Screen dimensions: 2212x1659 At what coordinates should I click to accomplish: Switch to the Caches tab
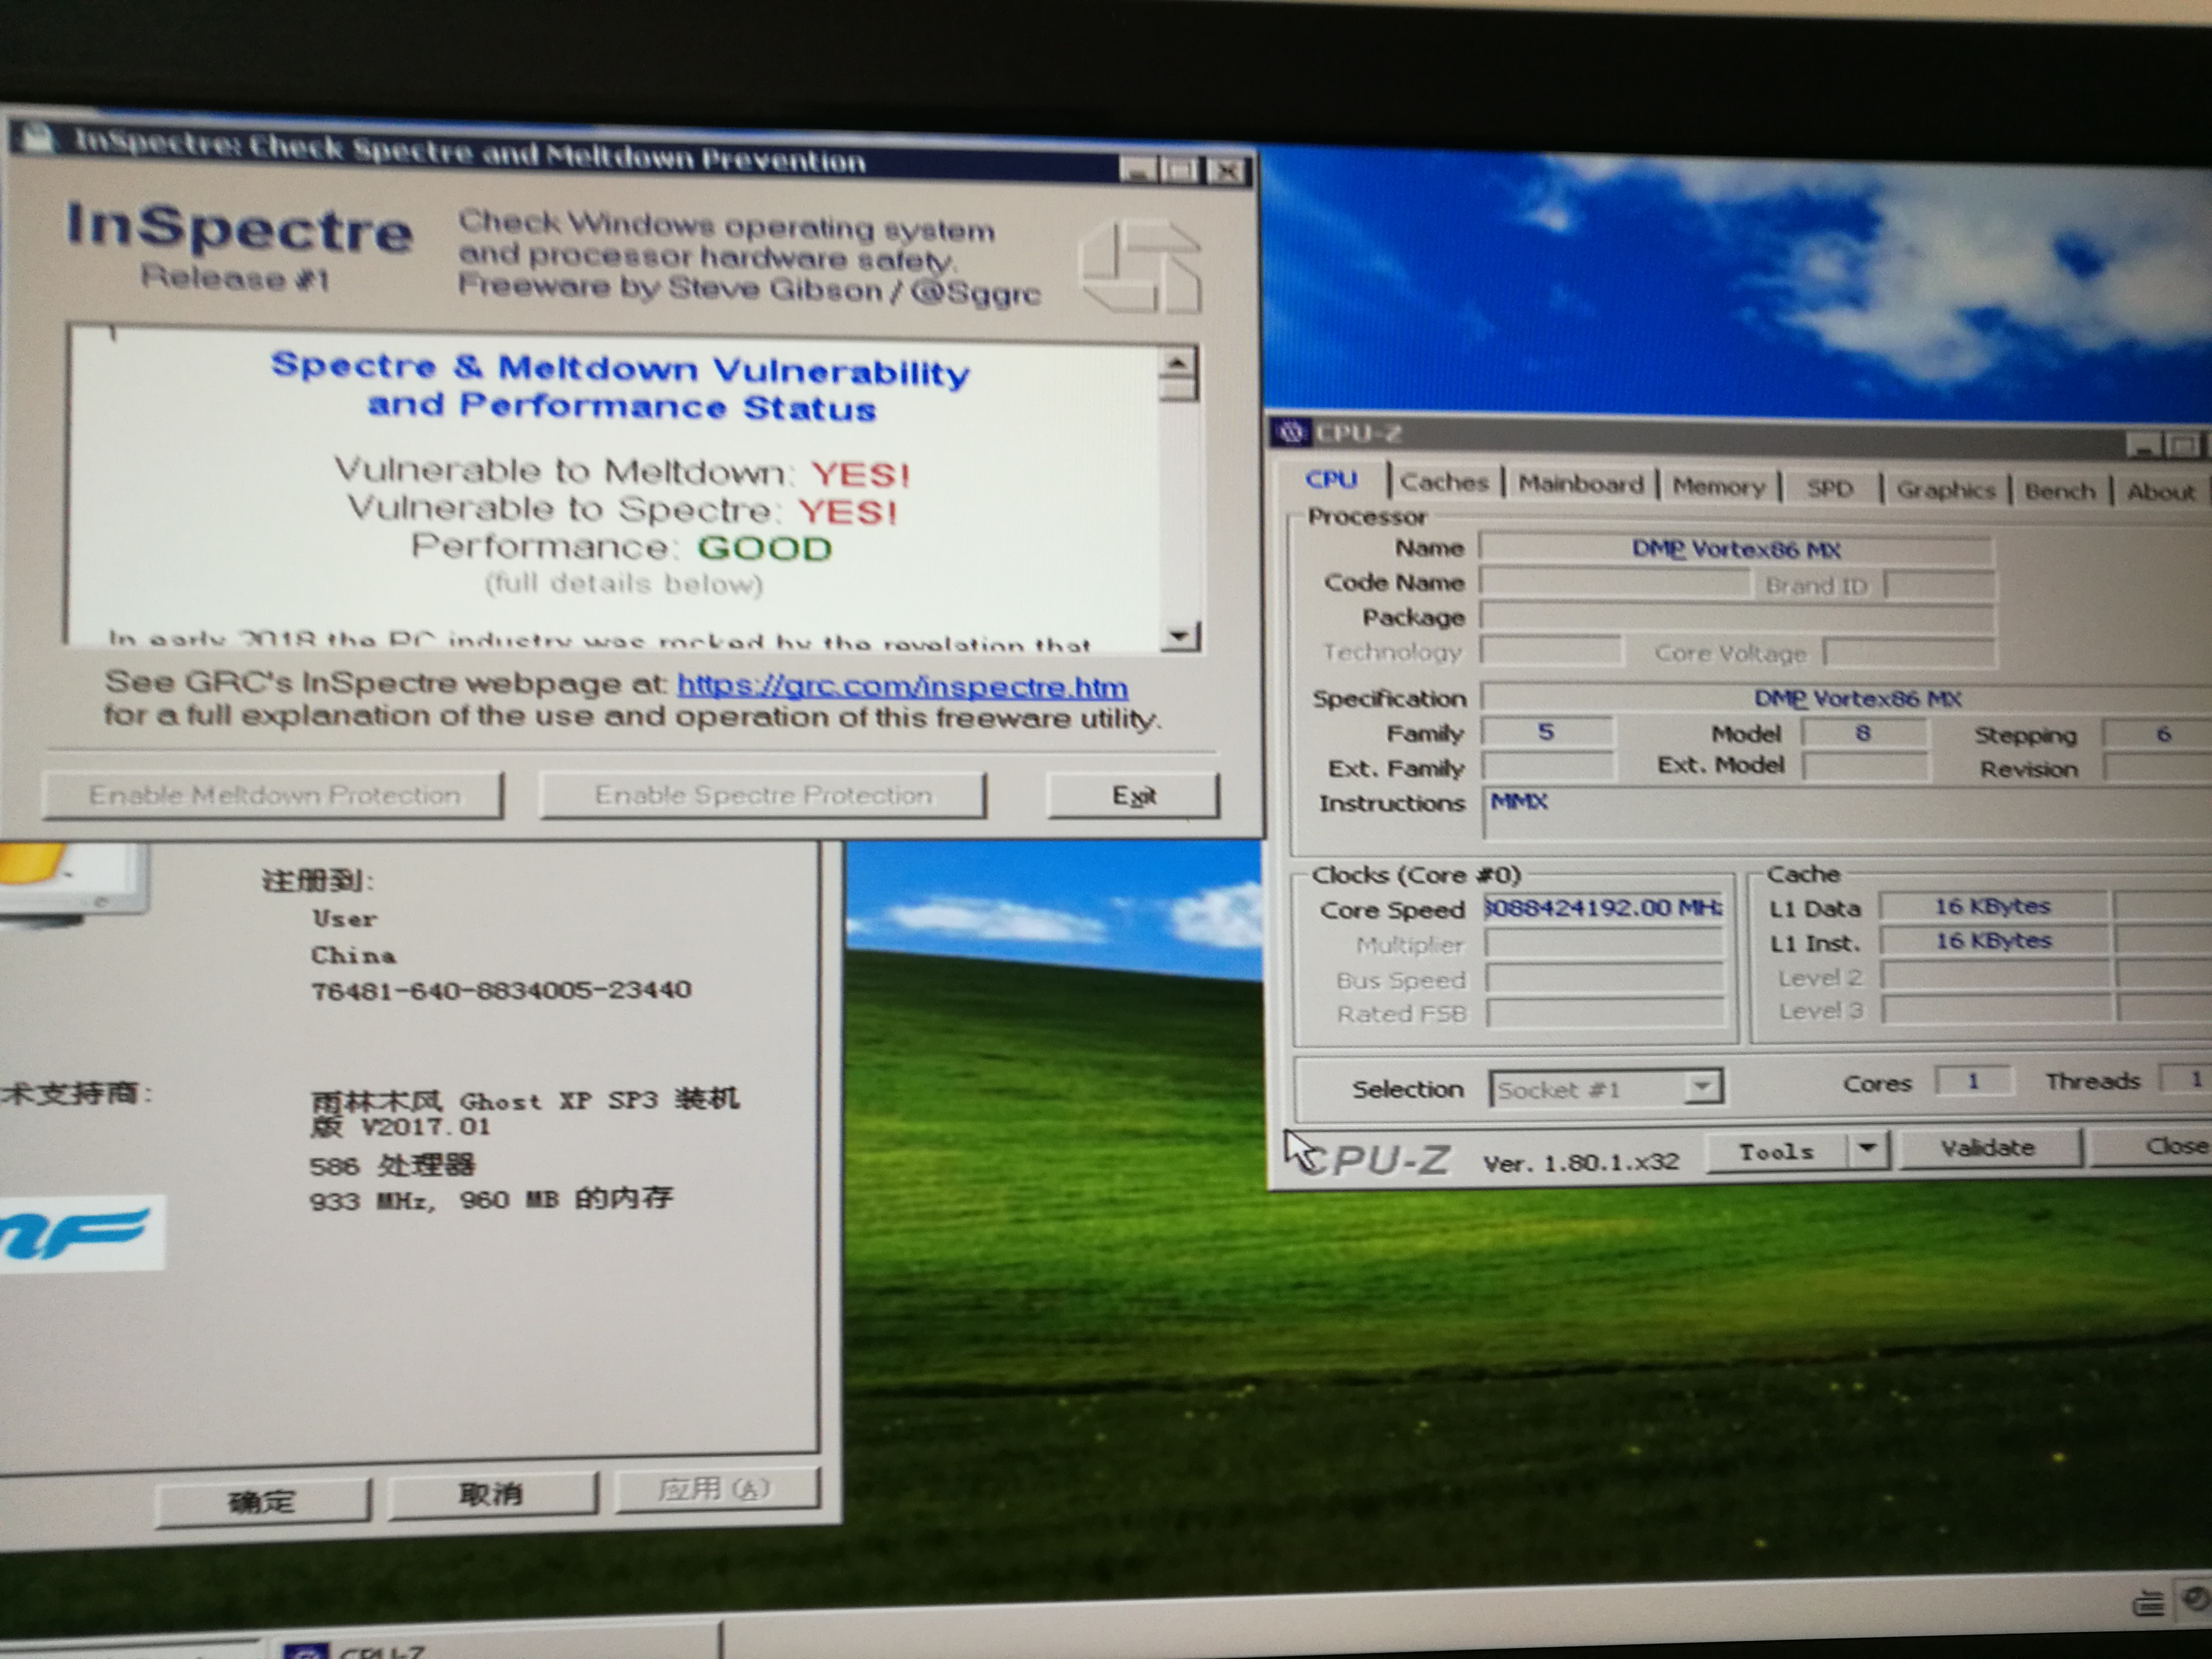click(1444, 482)
